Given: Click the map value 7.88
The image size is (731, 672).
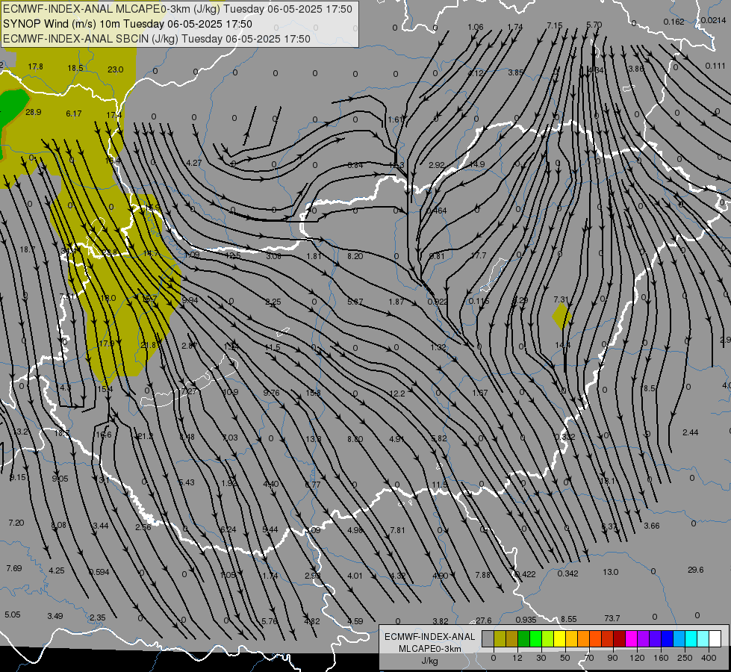Looking at the screenshot, I should tap(482, 574).
